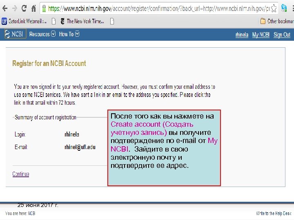
Task: Open the browser home page icon
Action: coord(34,9)
